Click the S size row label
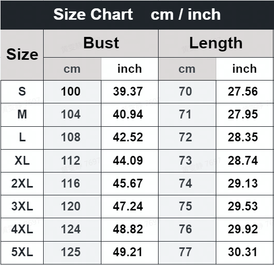Viewport: 274px width, 265px height. pos(22,91)
